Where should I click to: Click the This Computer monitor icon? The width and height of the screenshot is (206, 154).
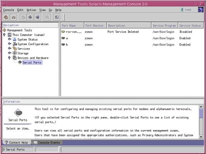click(9, 35)
